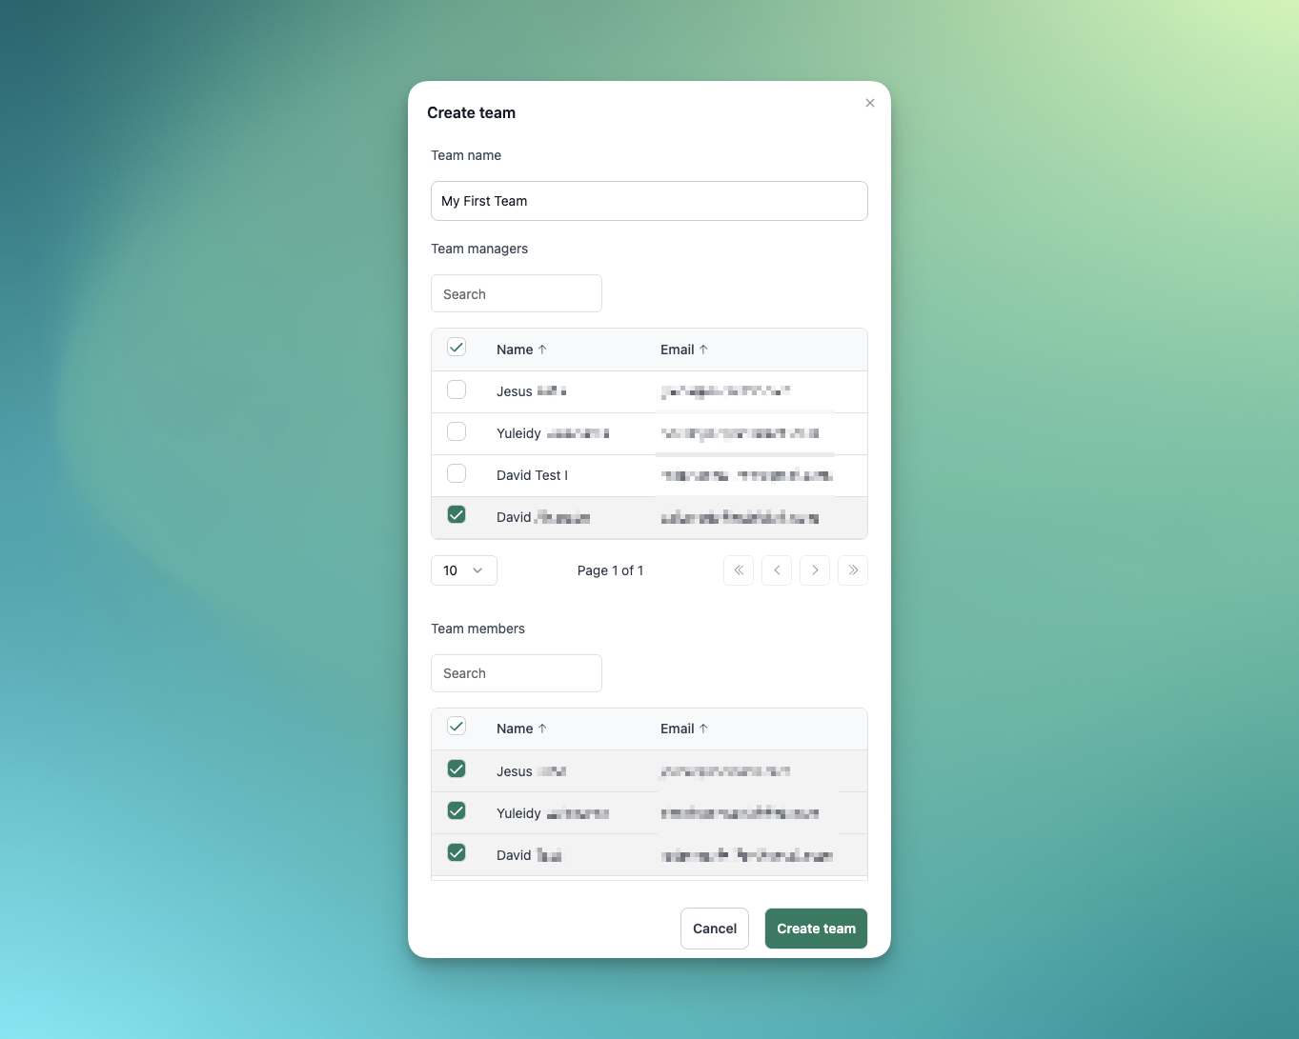Screen dimensions: 1299x1039
Task: Focus the Team members search box
Action: [x=517, y=673]
